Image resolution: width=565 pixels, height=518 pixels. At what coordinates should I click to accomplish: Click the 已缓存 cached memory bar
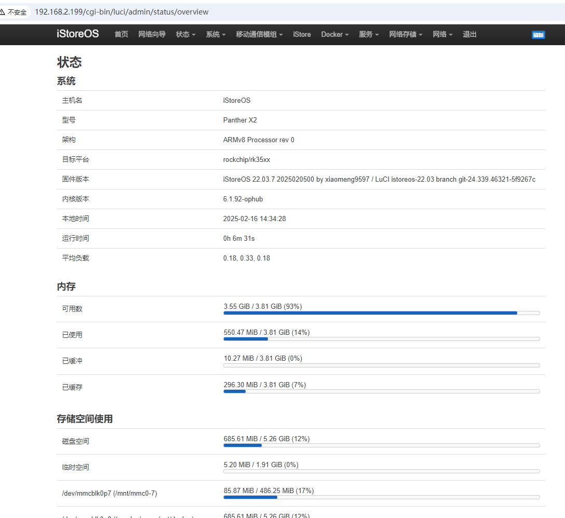381,391
